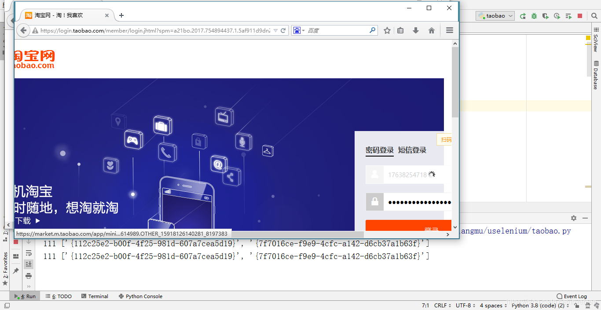Toggle scroll to end in Run console
This screenshot has height=310, width=601.
click(29, 264)
